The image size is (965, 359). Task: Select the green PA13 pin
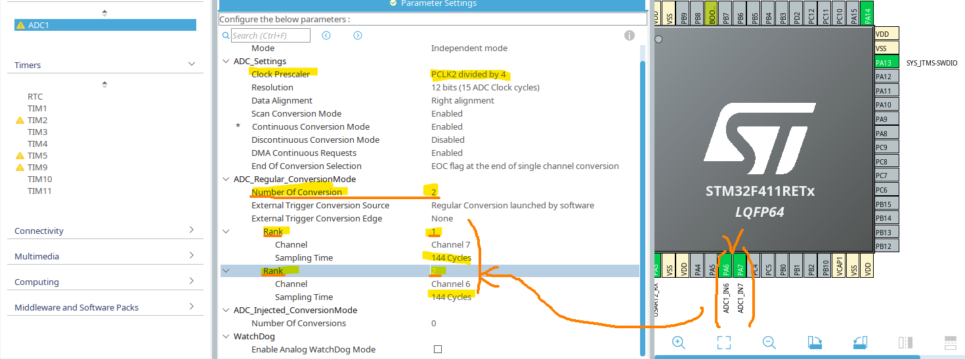coord(886,62)
